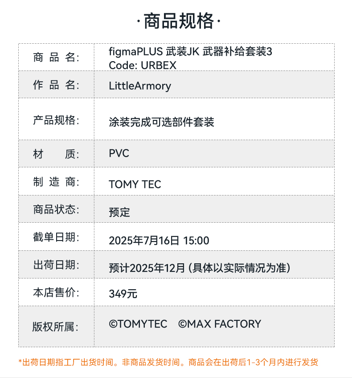
Task: Click the 截单日期 row label
Action: (x=56, y=237)
